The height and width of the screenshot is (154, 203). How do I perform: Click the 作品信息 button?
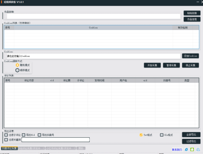pyautogui.click(x=192, y=19)
